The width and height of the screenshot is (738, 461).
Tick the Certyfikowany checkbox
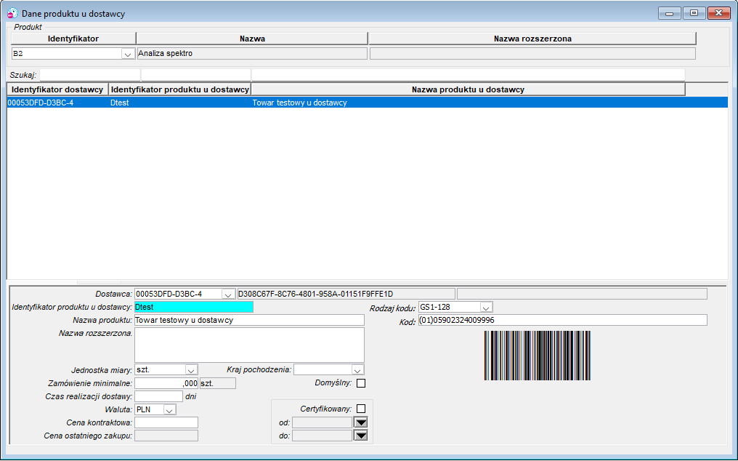[x=361, y=409]
